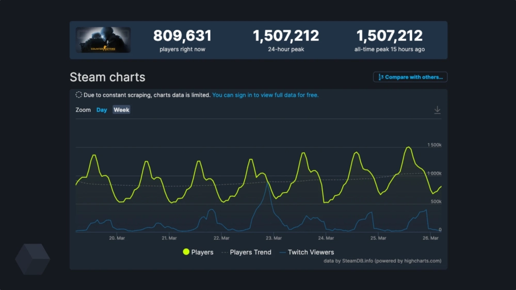Click the data by SteamDB.info credit text

click(x=382, y=261)
